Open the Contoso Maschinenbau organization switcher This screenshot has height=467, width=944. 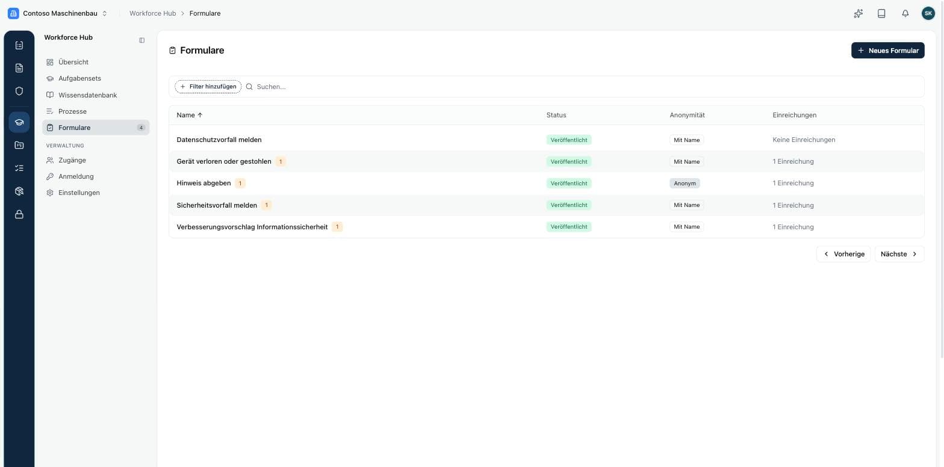(58, 13)
